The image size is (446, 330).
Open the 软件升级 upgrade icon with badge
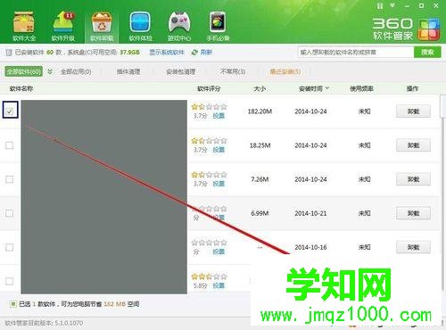(x=63, y=26)
